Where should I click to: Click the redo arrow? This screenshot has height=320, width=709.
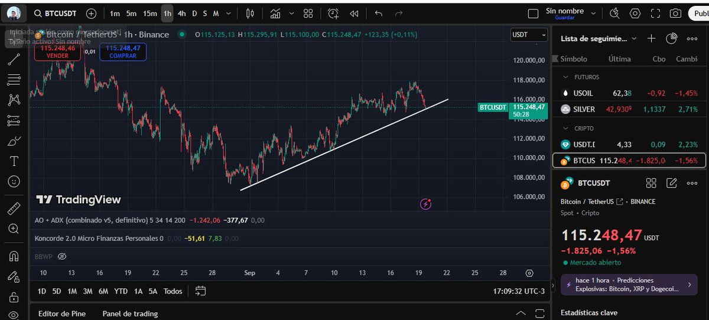pyautogui.click(x=399, y=13)
